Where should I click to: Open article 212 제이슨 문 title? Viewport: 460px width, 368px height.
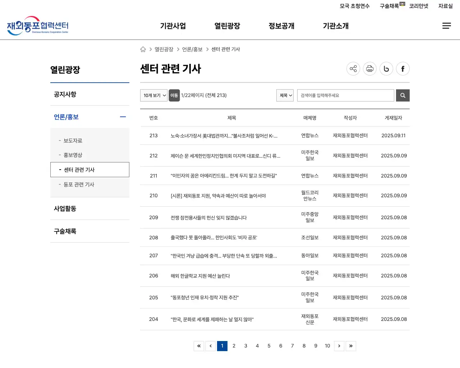tap(225, 156)
